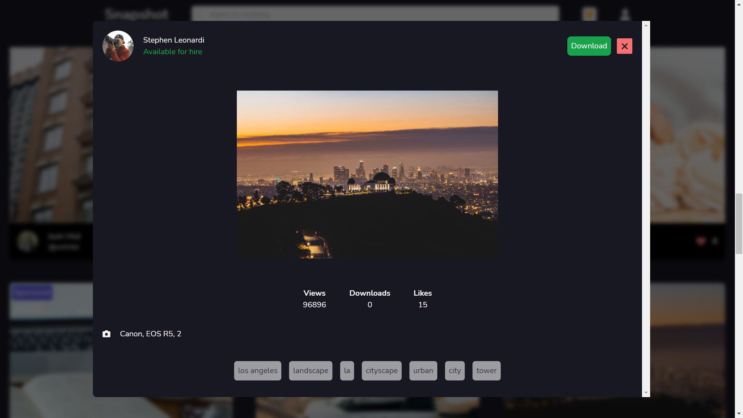Image resolution: width=743 pixels, height=418 pixels.
Task: Select the 'los angeles' tag
Action: pyautogui.click(x=258, y=371)
